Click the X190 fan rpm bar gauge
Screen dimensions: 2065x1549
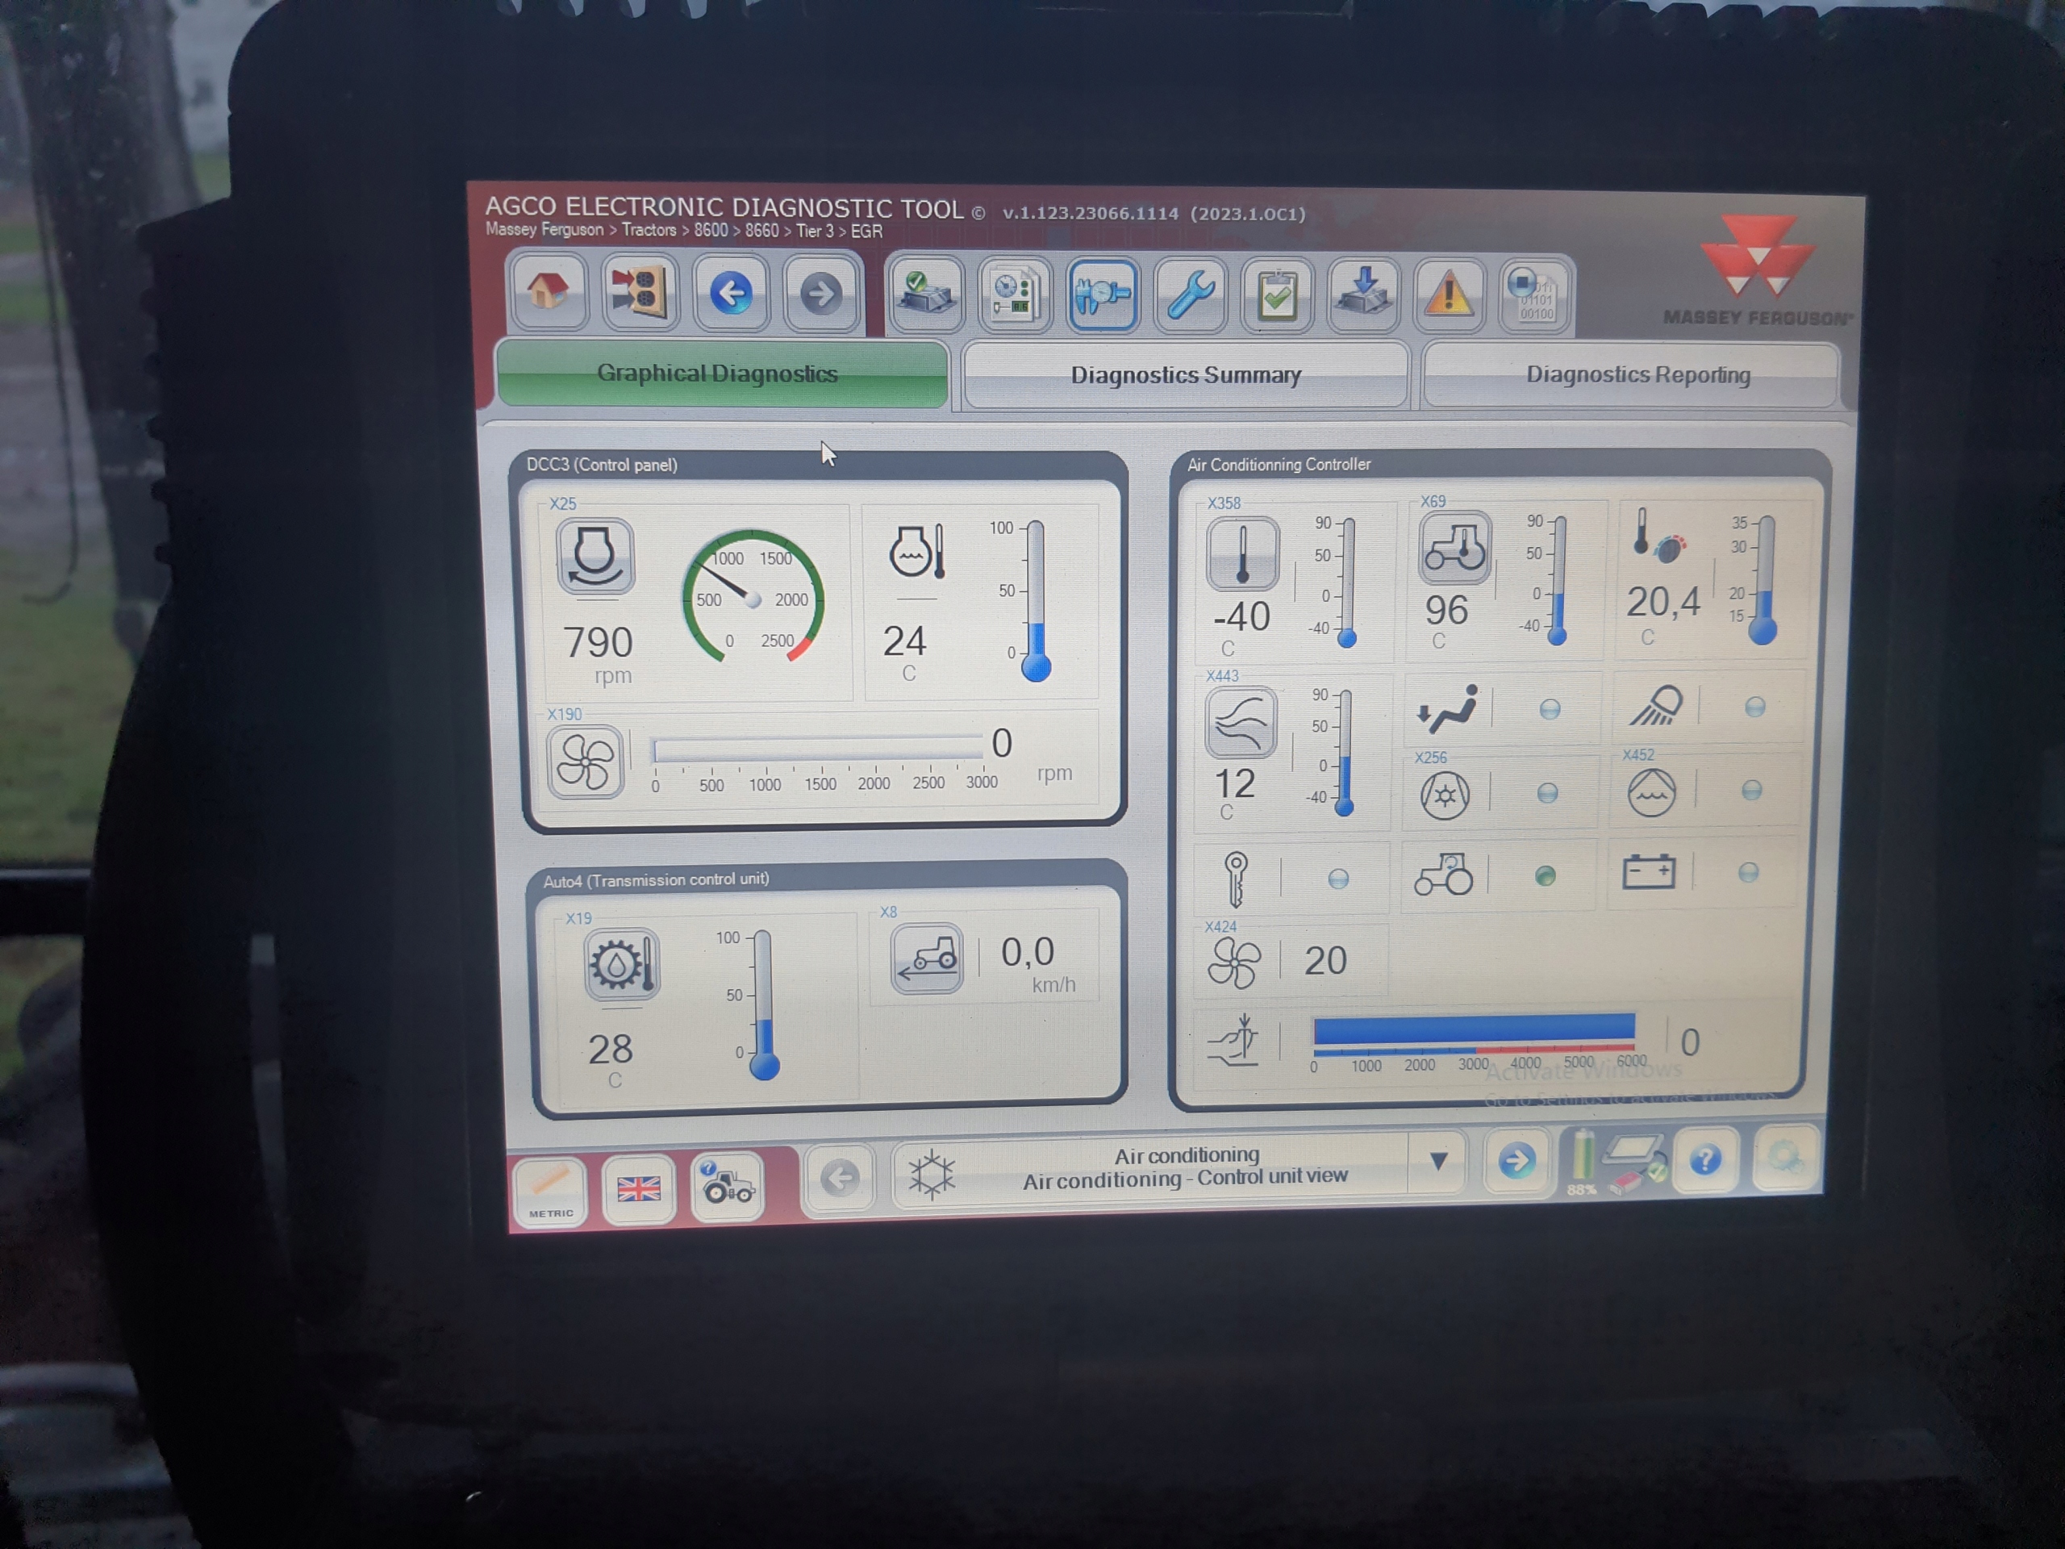(x=818, y=749)
